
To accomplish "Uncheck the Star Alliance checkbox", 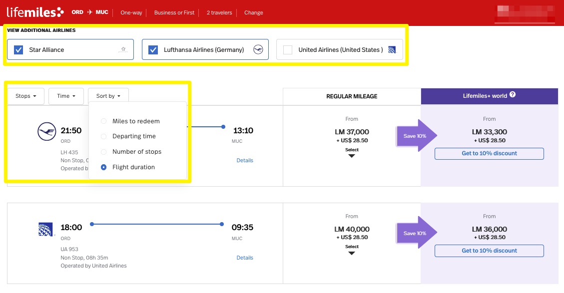I will click(18, 50).
